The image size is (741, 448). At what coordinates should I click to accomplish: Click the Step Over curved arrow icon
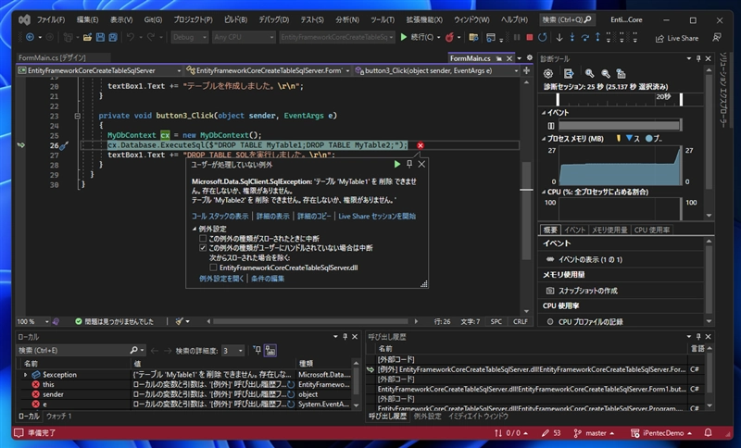[585, 37]
